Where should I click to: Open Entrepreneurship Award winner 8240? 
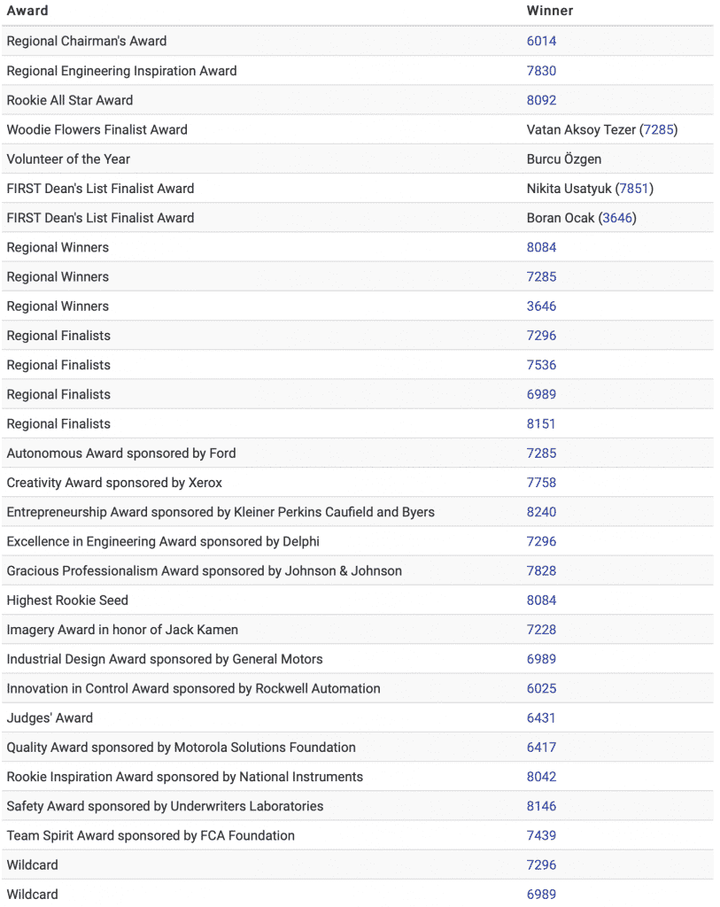[541, 512]
